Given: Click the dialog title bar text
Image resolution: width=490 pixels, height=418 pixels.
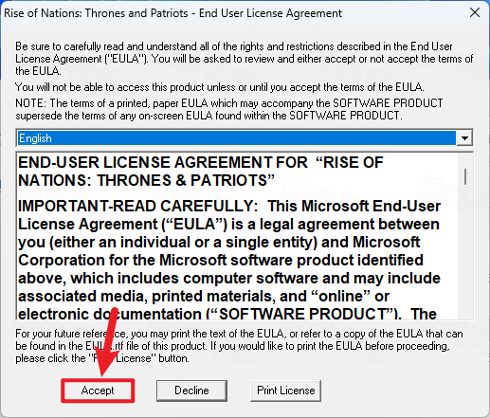Looking at the screenshot, I should (x=172, y=13).
